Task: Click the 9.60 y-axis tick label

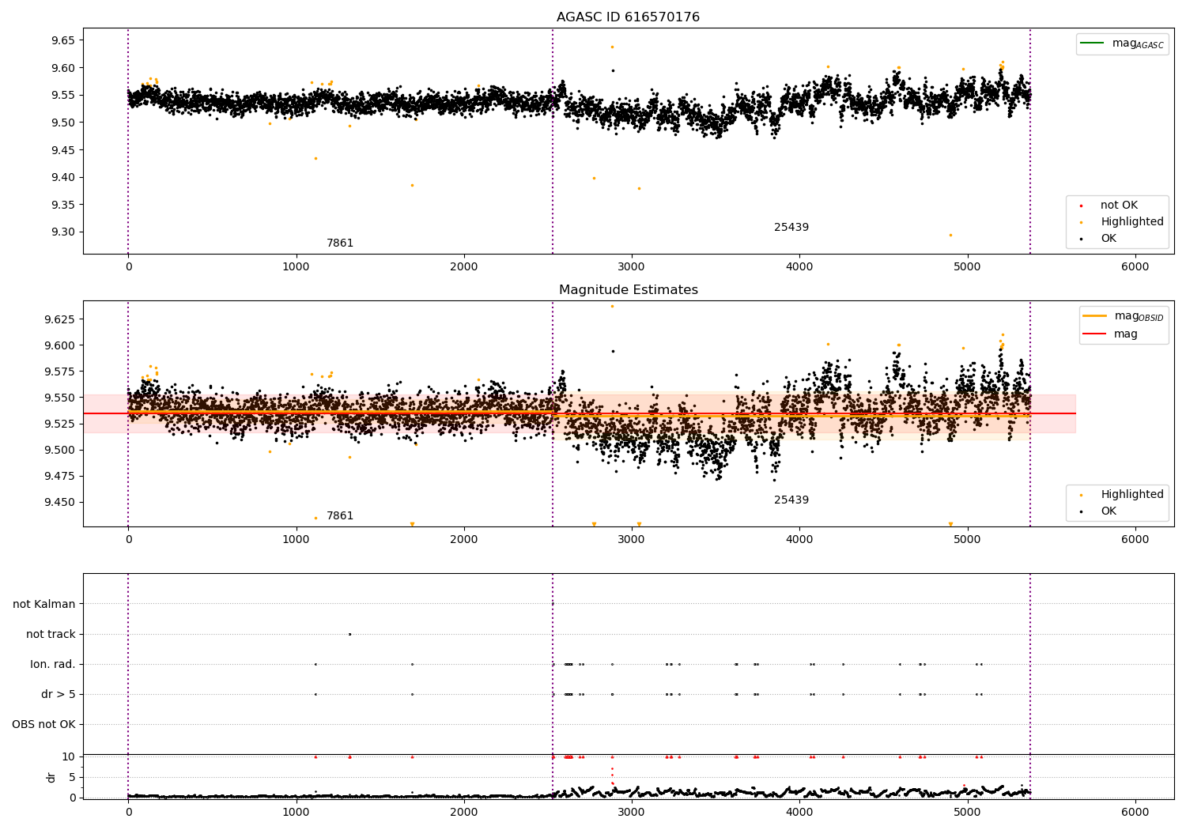Action: 62,68
